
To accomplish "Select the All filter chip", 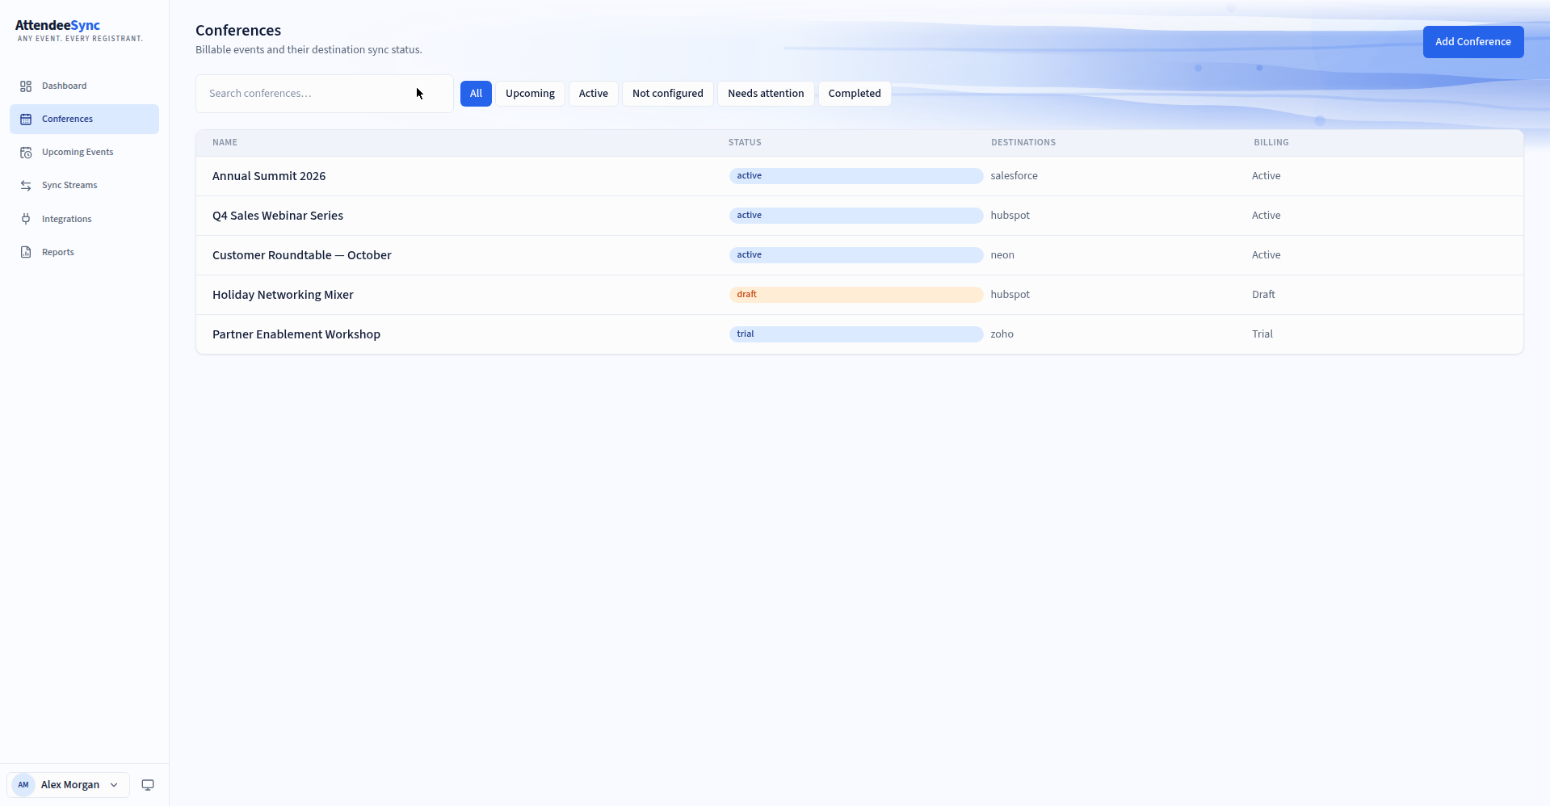I will [476, 94].
